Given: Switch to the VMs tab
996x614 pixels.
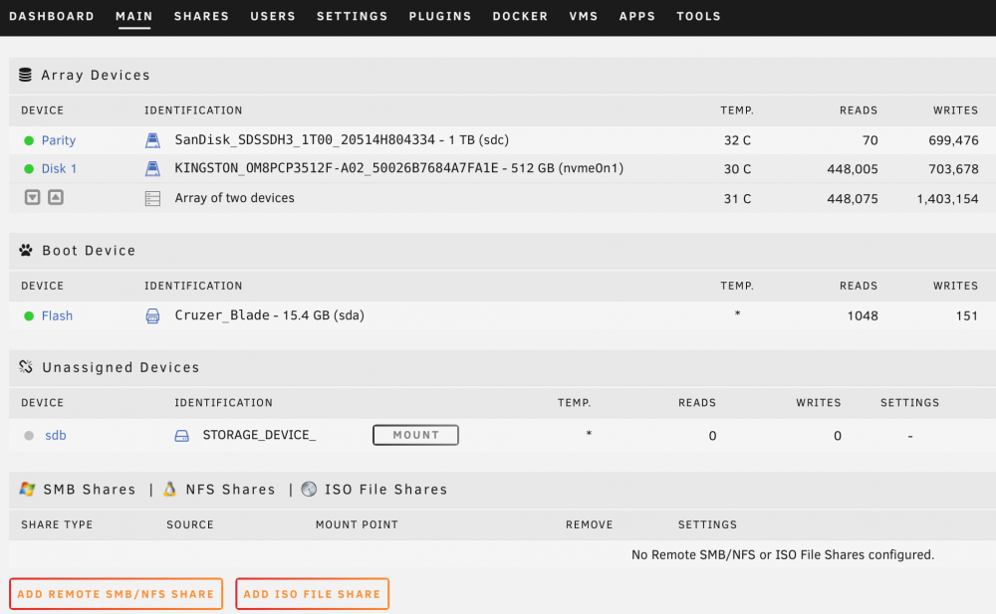Looking at the screenshot, I should click(x=584, y=16).
